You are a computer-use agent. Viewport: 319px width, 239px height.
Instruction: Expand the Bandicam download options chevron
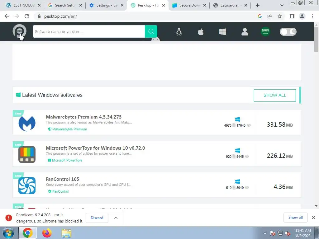[x=116, y=218]
